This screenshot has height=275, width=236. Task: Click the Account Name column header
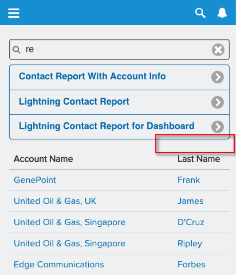(43, 159)
